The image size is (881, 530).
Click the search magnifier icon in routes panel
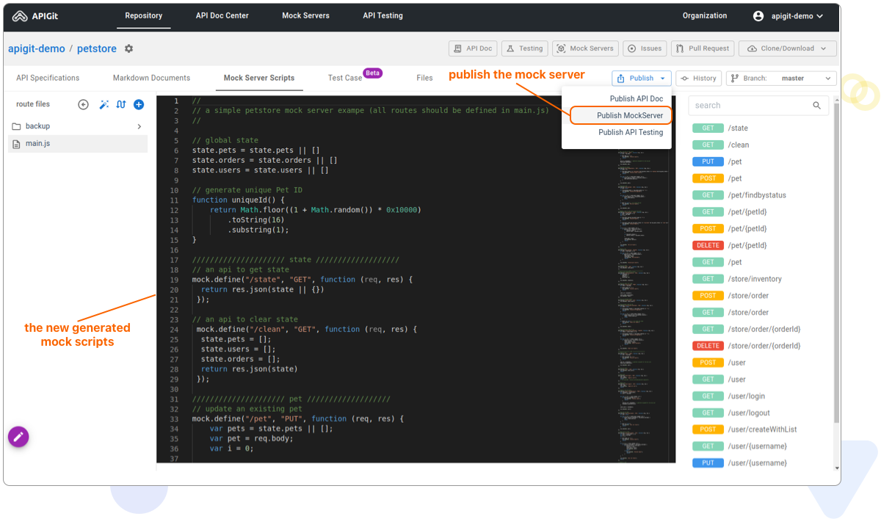[x=817, y=106]
